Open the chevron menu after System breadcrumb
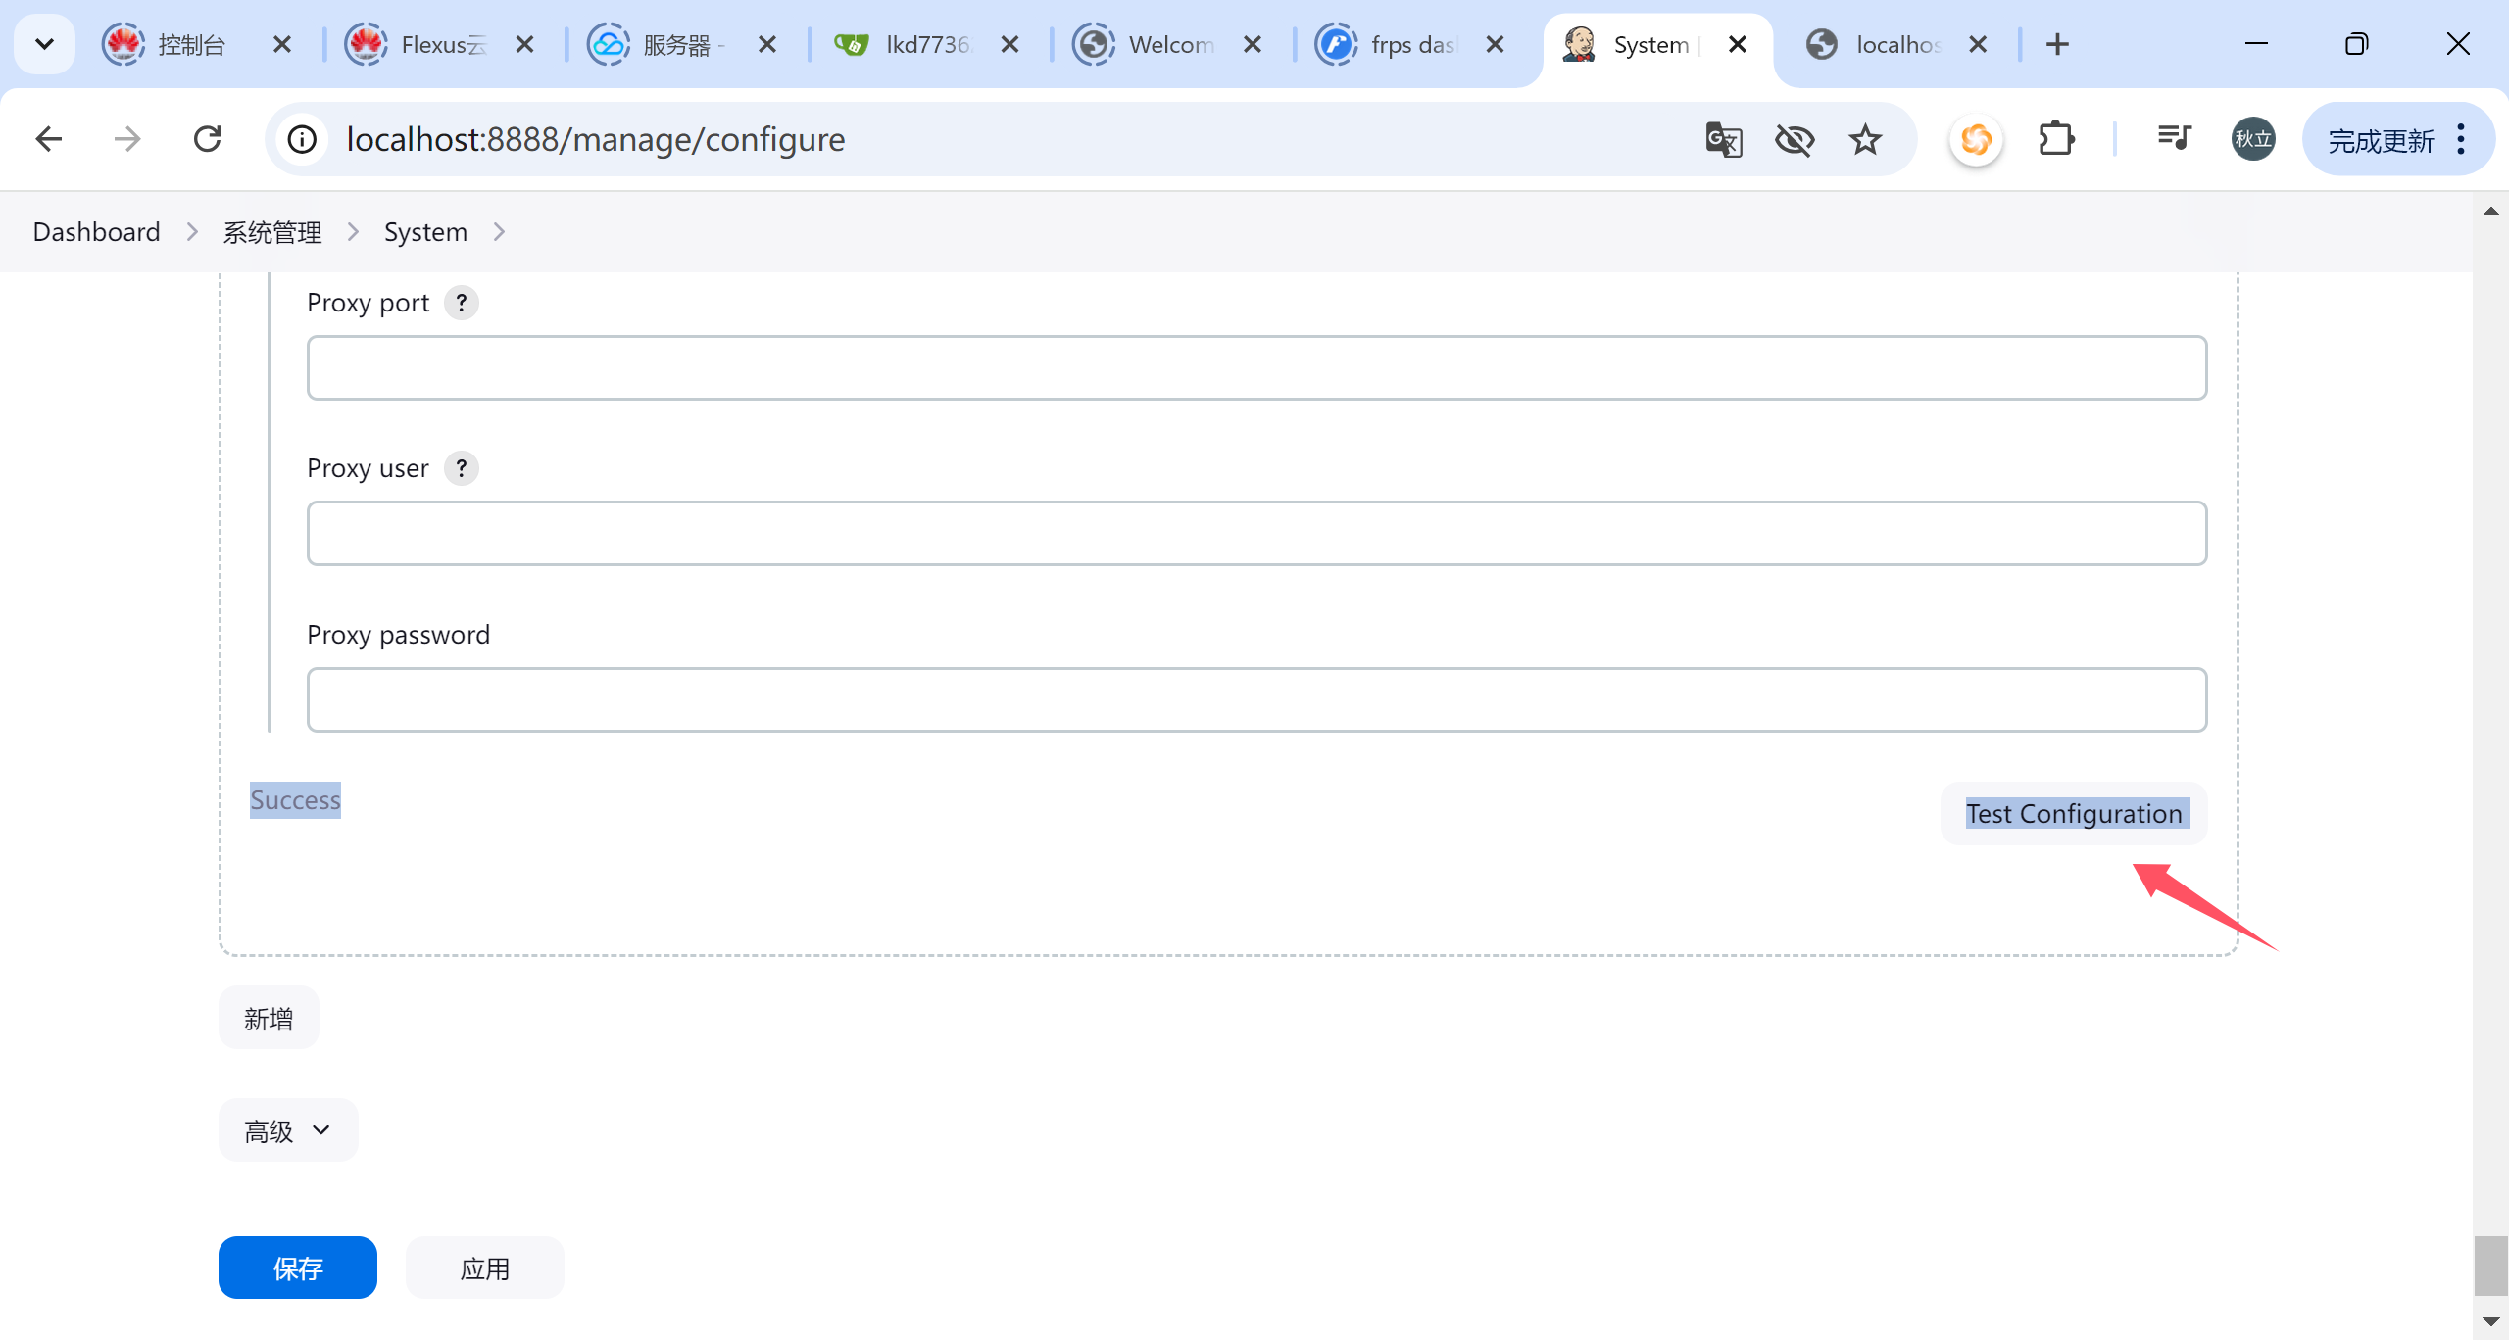Screen dimensions: 2509x1340 (x=499, y=232)
